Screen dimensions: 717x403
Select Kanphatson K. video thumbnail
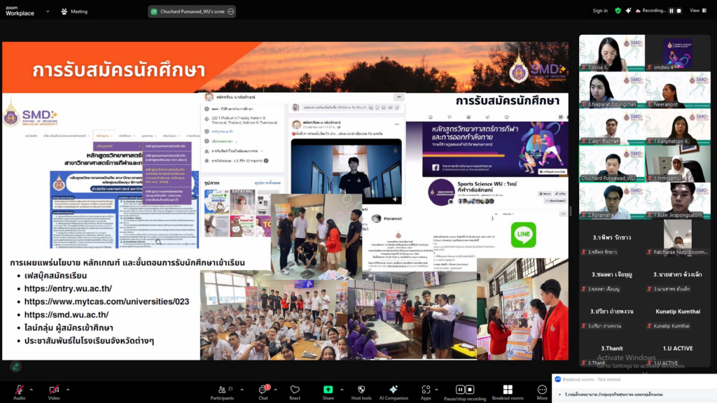tap(678, 127)
